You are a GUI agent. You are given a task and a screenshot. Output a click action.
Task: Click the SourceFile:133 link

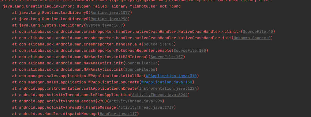coord(141,63)
